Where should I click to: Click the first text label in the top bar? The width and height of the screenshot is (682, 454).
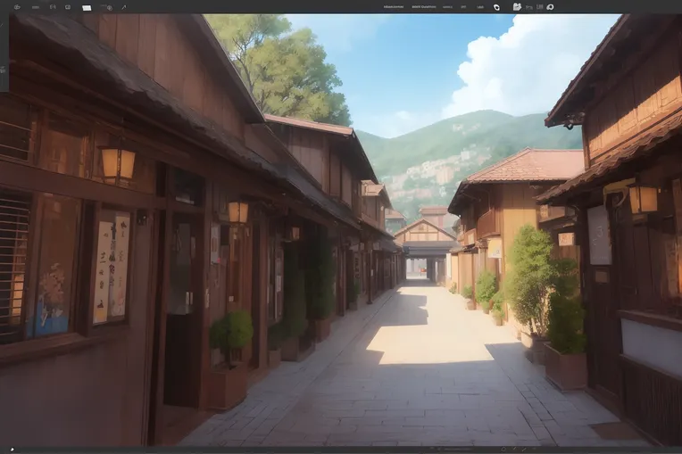[393, 7]
